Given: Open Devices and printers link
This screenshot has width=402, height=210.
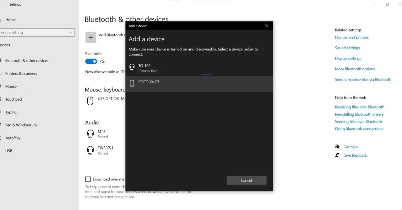Looking at the screenshot, I should point(352,37).
